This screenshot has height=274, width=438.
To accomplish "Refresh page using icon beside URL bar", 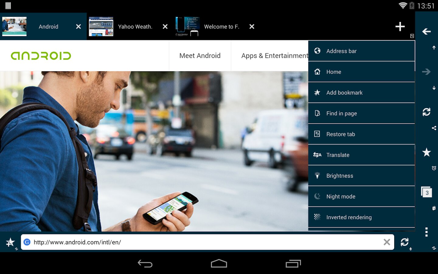I will [x=404, y=242].
